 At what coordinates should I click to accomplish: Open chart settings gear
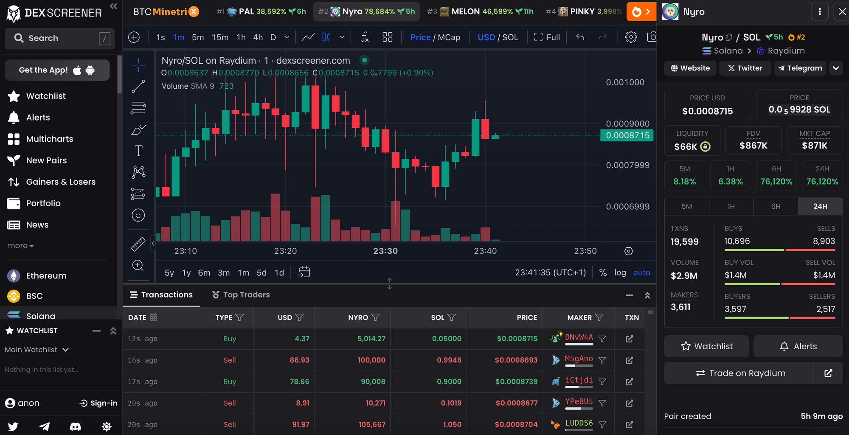point(631,37)
